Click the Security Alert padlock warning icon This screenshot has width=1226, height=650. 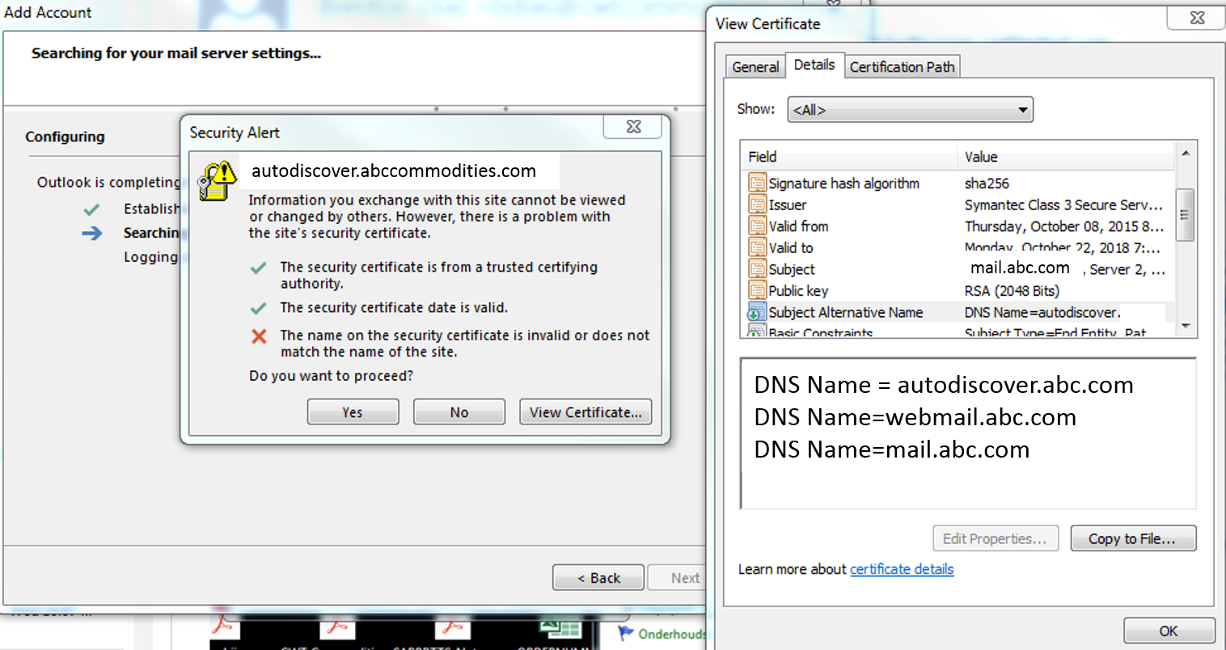[x=216, y=181]
